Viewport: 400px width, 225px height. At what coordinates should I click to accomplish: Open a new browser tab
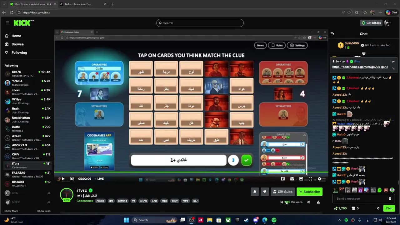tap(112, 4)
